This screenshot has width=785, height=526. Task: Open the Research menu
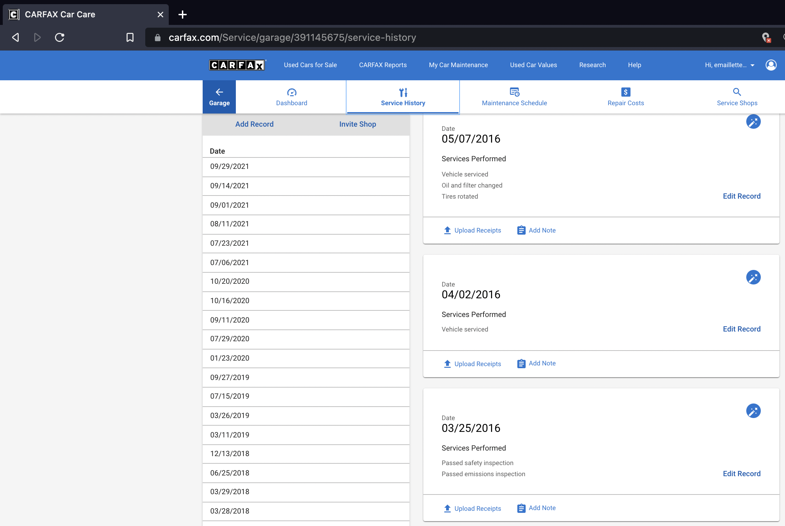tap(592, 65)
